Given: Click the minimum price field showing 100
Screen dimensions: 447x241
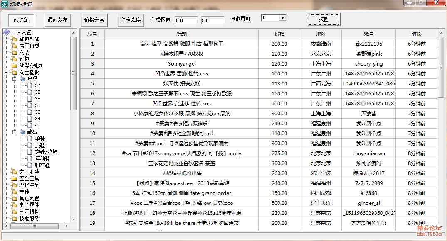Looking at the screenshot, I should pyautogui.click(x=186, y=20).
